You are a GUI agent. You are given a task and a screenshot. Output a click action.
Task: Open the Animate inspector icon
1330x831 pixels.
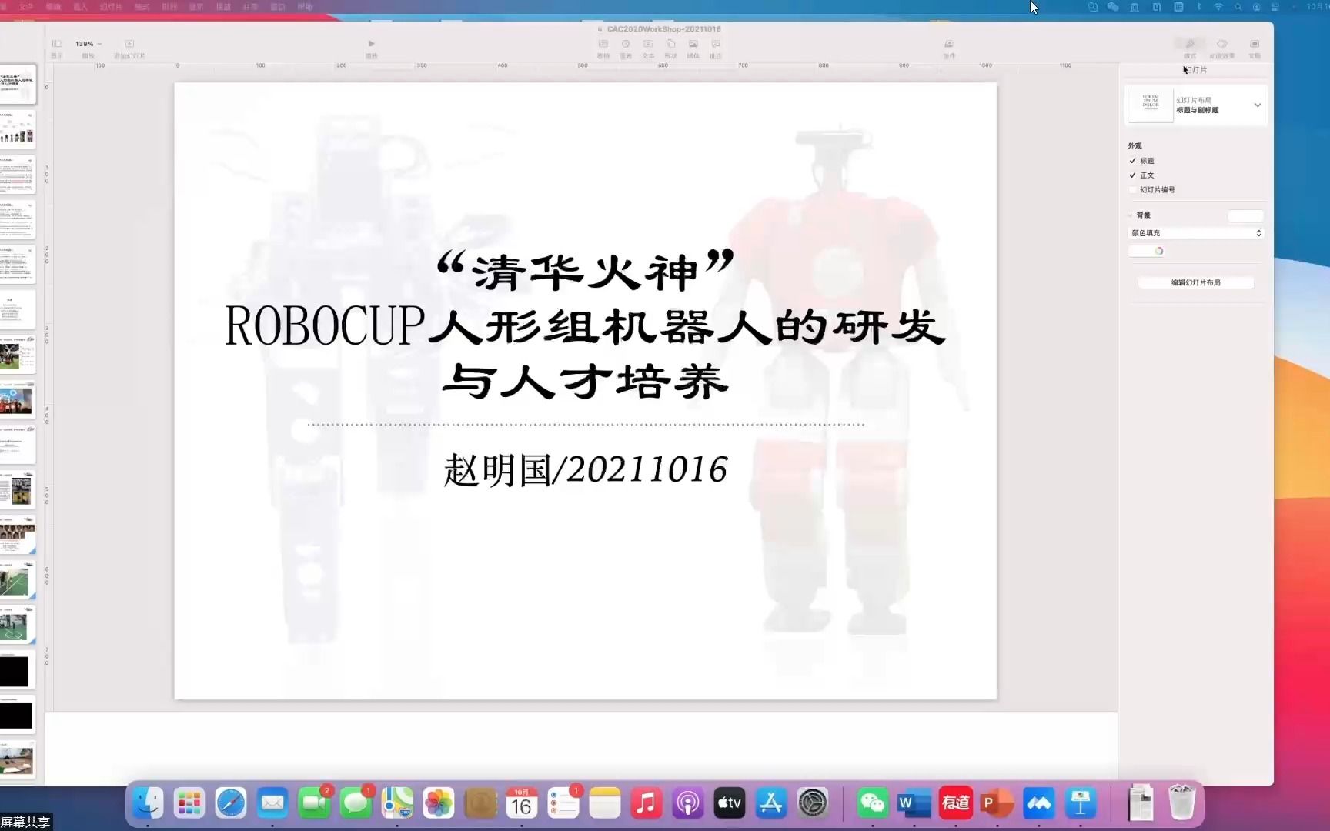(x=1222, y=44)
